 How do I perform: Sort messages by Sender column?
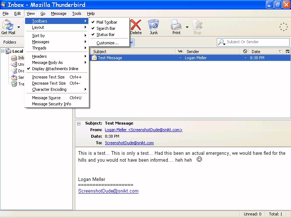tap(212, 52)
